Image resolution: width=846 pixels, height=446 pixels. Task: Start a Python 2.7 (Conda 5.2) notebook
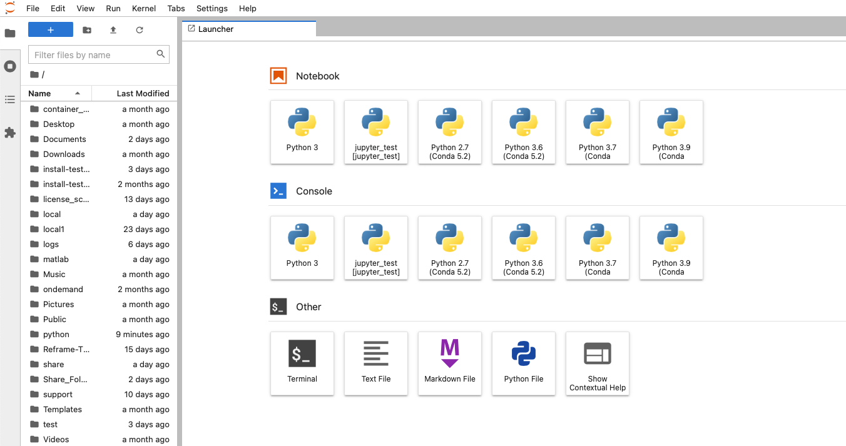(450, 132)
